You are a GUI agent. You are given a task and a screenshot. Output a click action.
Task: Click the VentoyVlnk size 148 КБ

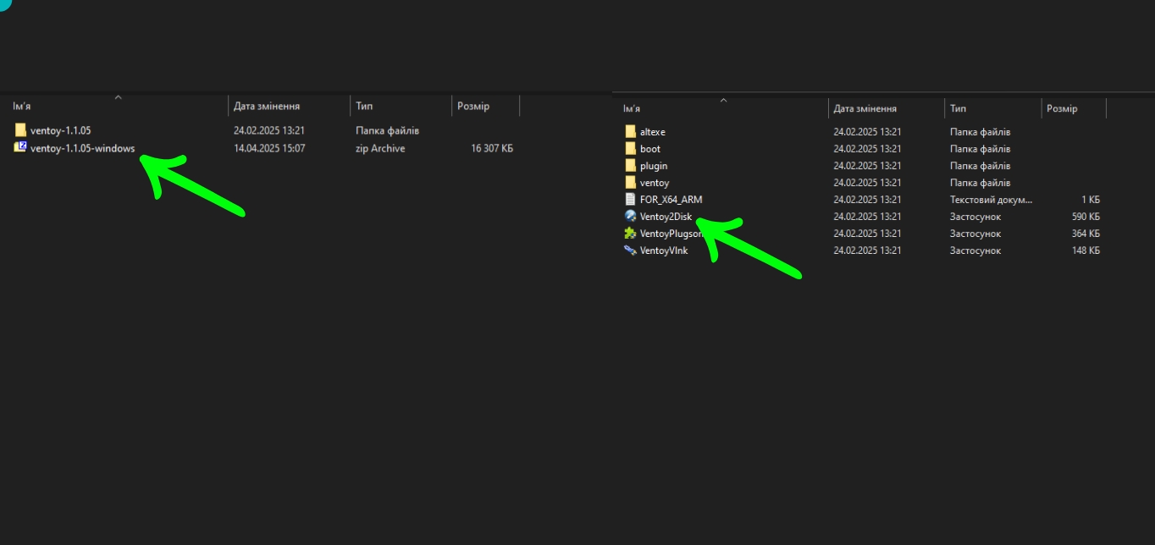[1086, 250]
